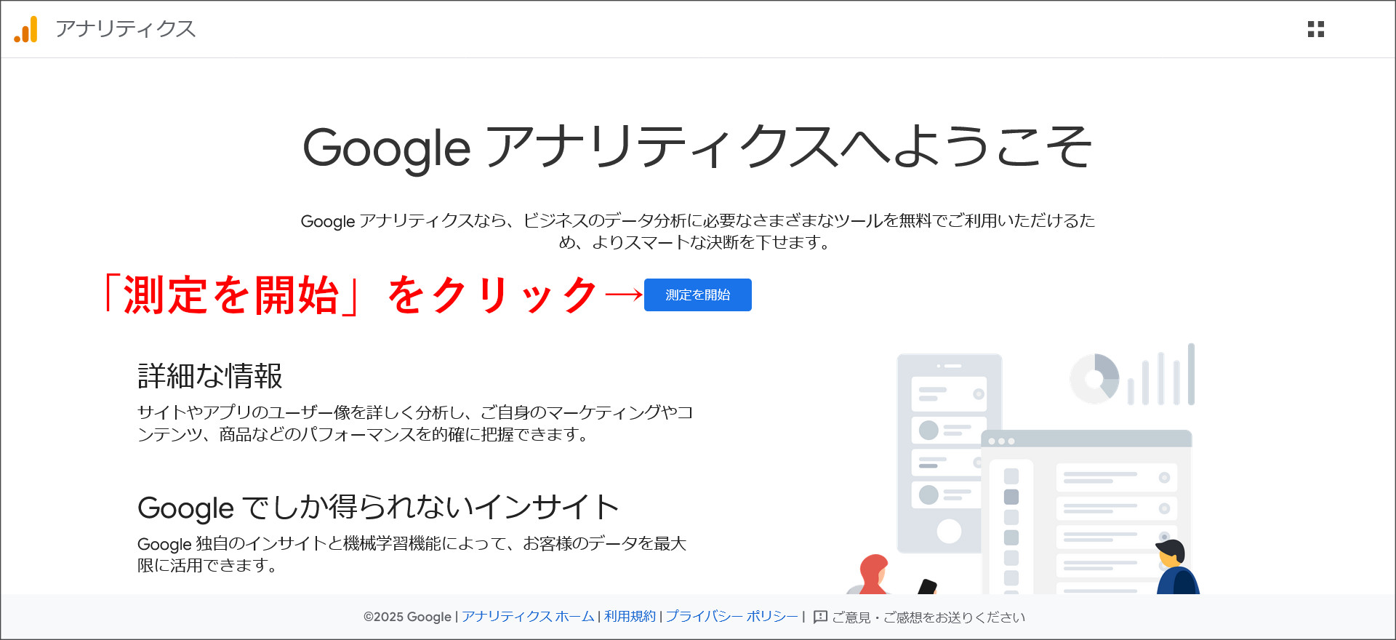
Task: Click the bar graph graphic in the illustration
Action: point(1163,375)
